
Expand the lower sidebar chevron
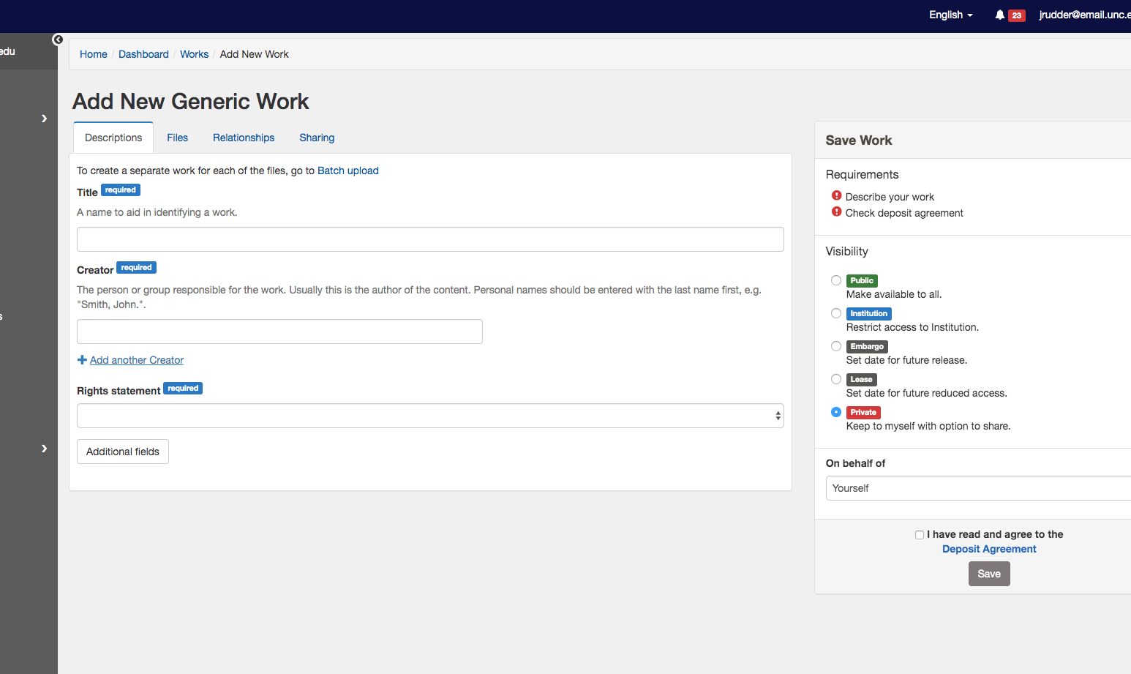click(x=44, y=449)
